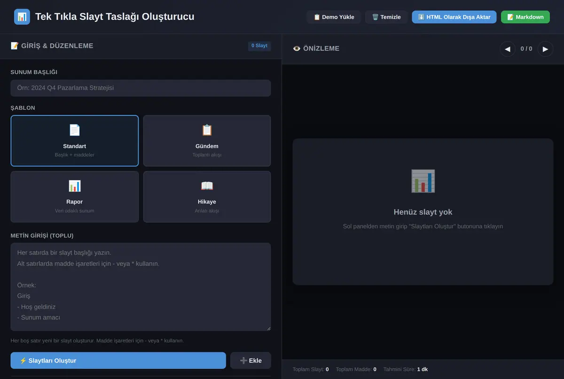The height and width of the screenshot is (379, 564).
Task: Export slides via HTML Olarak Dışa Aktar
Action: 454,17
